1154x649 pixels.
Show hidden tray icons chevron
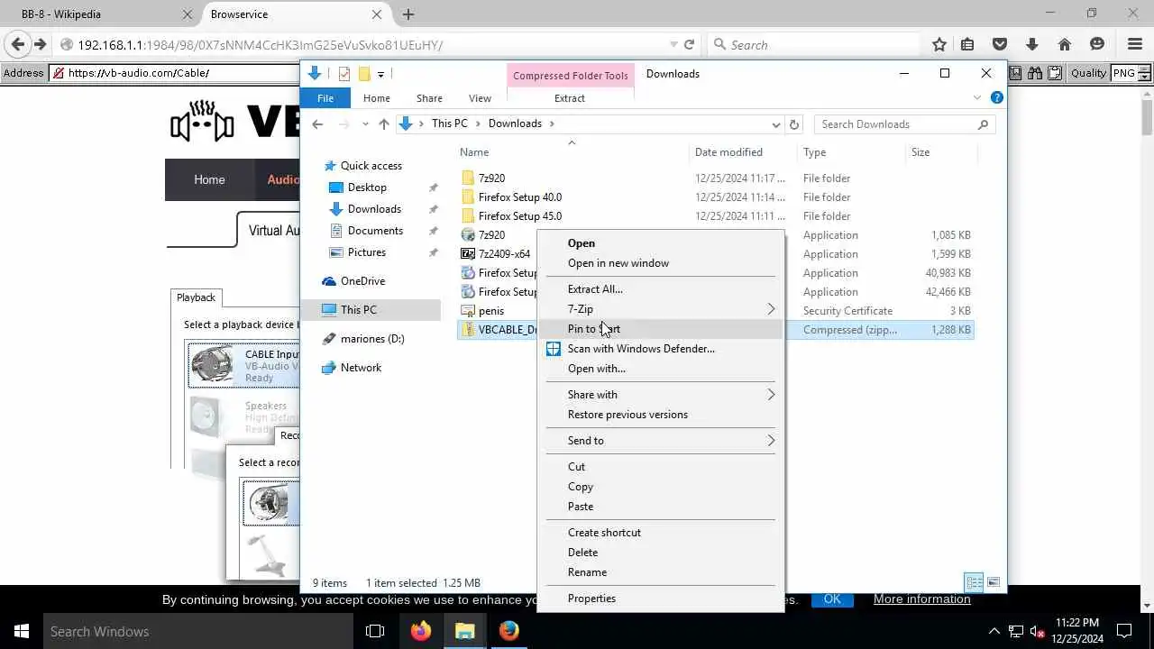994,631
